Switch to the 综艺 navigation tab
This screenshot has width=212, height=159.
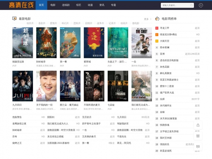78,5
